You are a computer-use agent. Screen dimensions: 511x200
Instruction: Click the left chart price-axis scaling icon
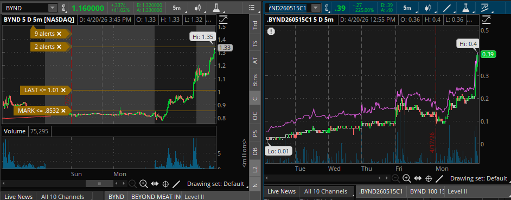click(224, 20)
